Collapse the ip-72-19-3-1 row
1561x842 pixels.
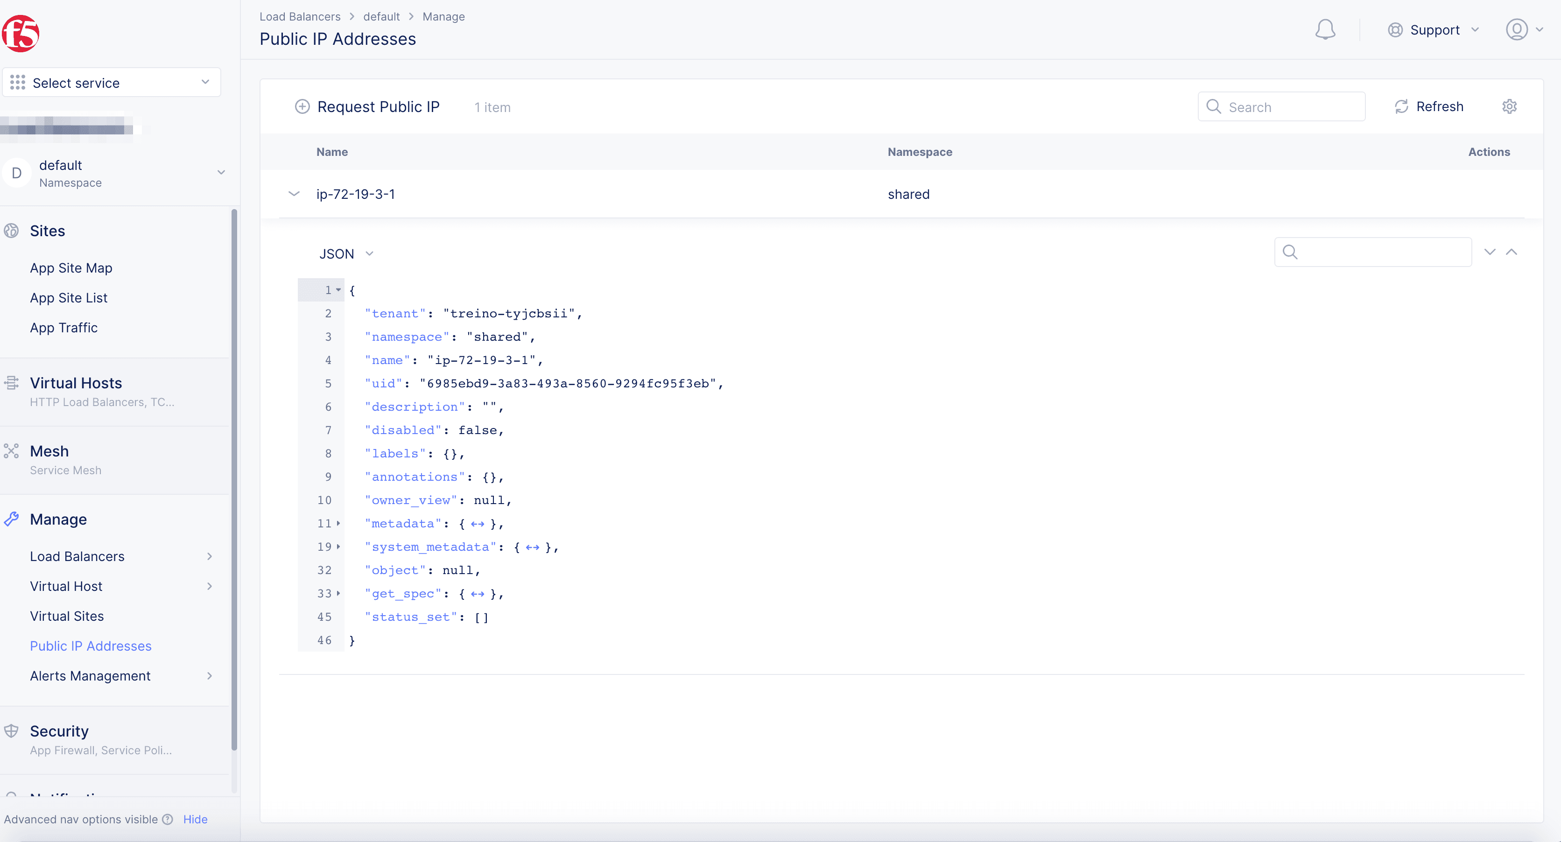click(294, 194)
